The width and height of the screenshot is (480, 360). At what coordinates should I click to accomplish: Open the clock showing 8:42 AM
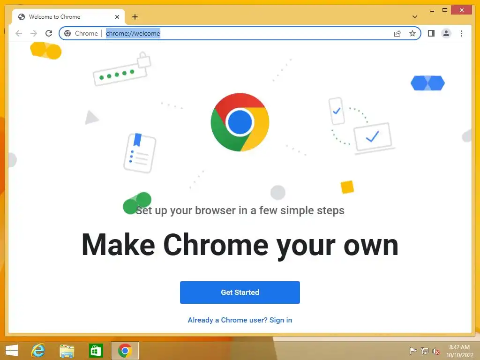tap(459, 351)
